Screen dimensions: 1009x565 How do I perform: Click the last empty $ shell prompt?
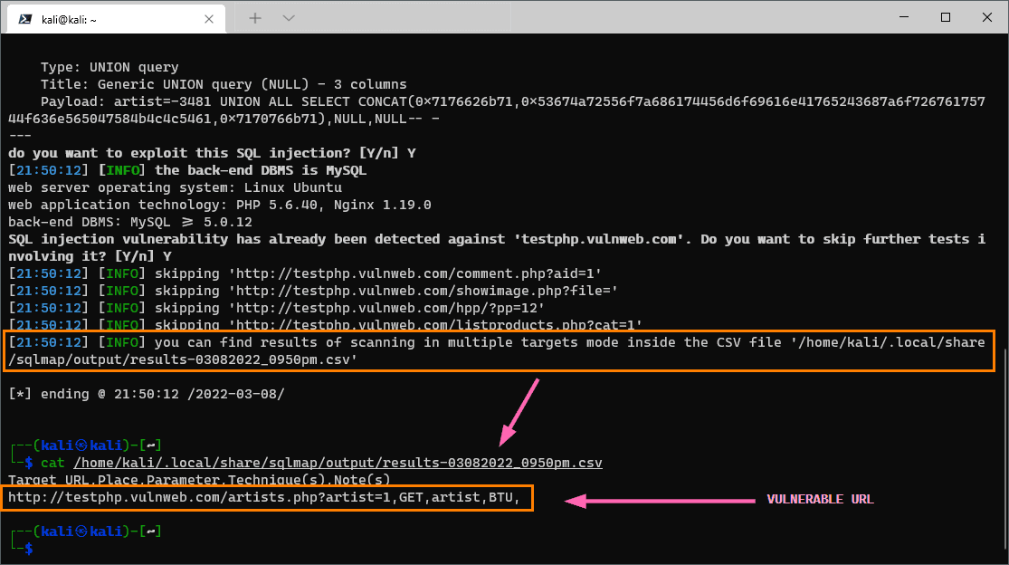[28, 549]
